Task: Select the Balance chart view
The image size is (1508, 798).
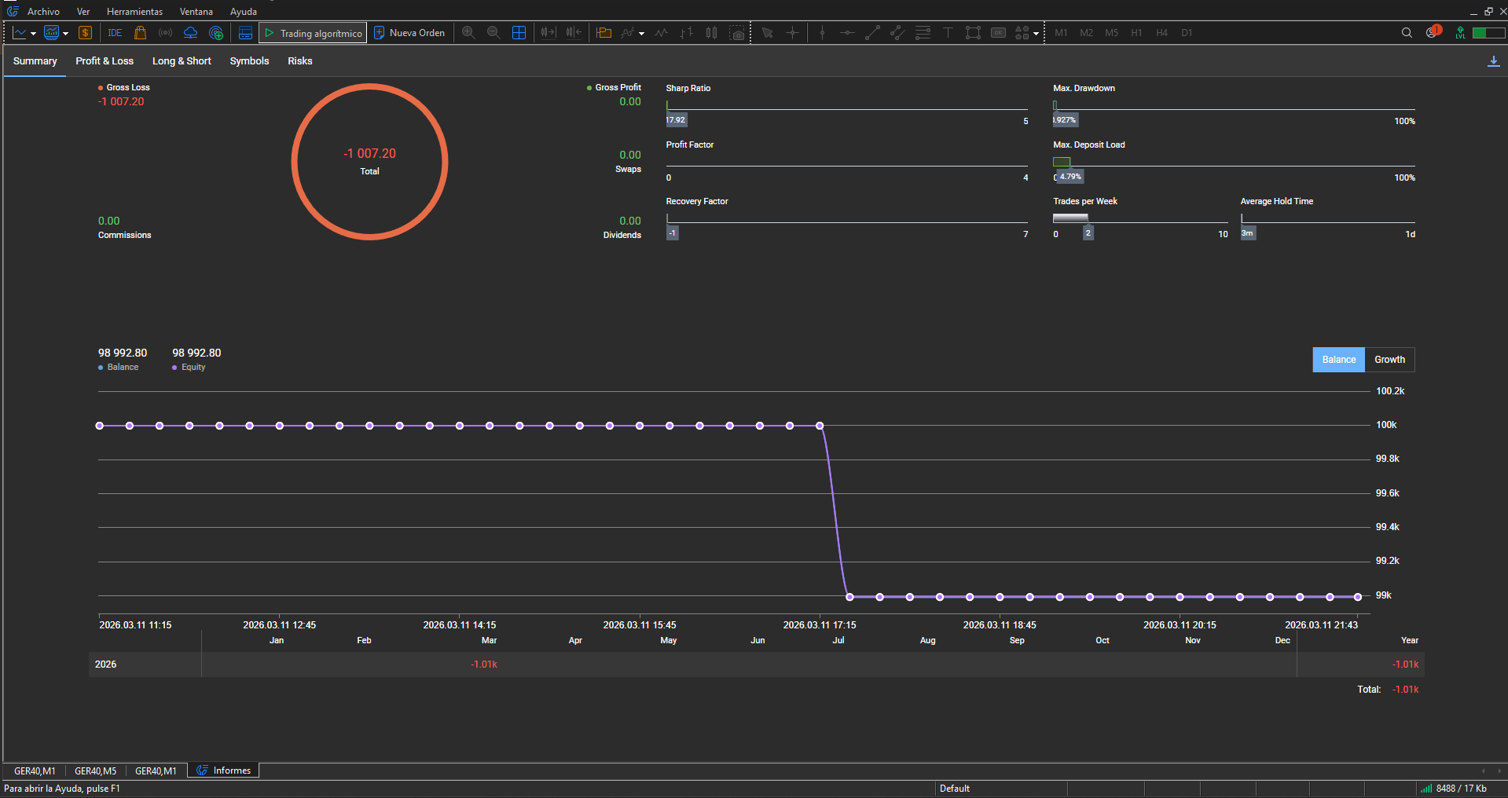Action: coord(1338,360)
